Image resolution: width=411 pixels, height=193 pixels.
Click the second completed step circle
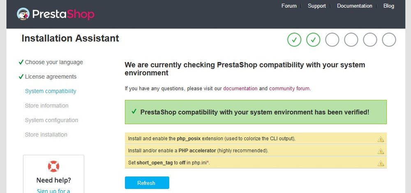pyautogui.click(x=313, y=40)
